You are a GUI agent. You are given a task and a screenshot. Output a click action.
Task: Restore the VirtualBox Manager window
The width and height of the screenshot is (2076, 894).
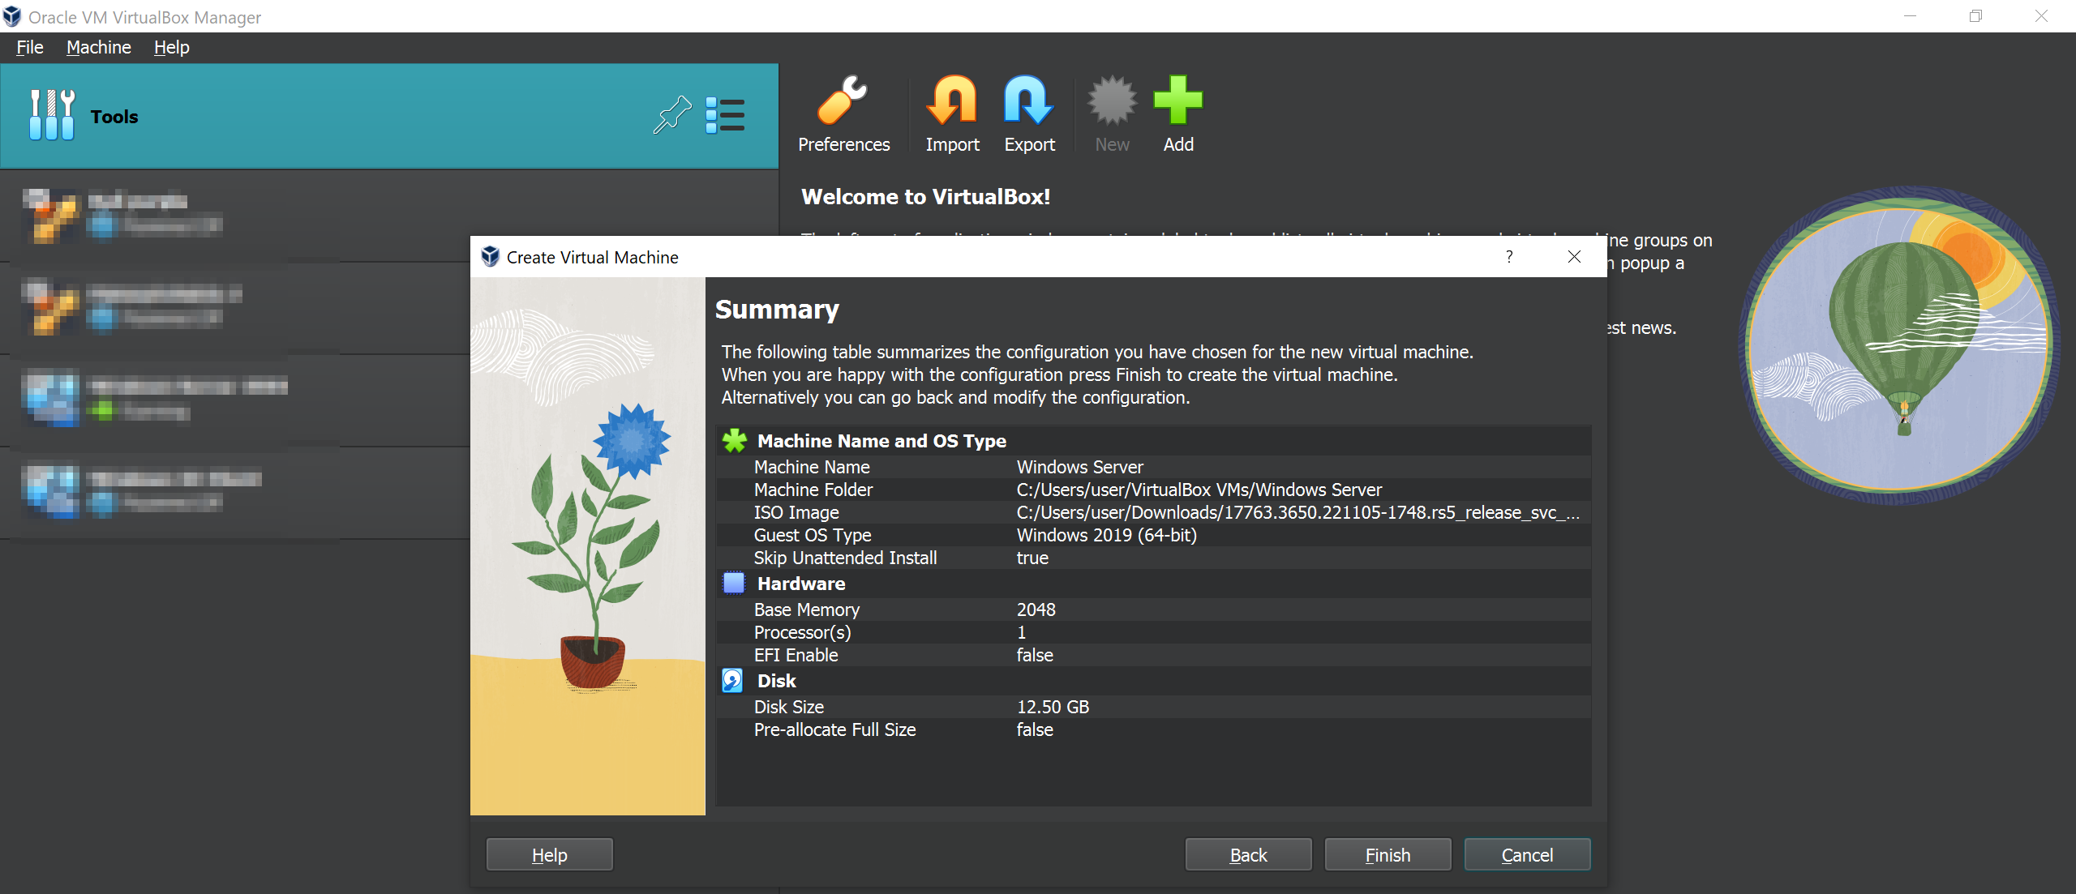1975,16
